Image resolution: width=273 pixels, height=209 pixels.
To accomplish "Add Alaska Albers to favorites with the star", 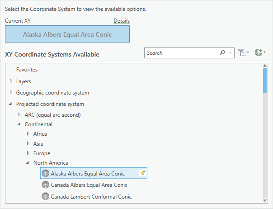I will click(142, 173).
